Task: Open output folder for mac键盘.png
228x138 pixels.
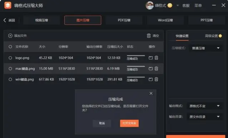Action: click(x=151, y=68)
